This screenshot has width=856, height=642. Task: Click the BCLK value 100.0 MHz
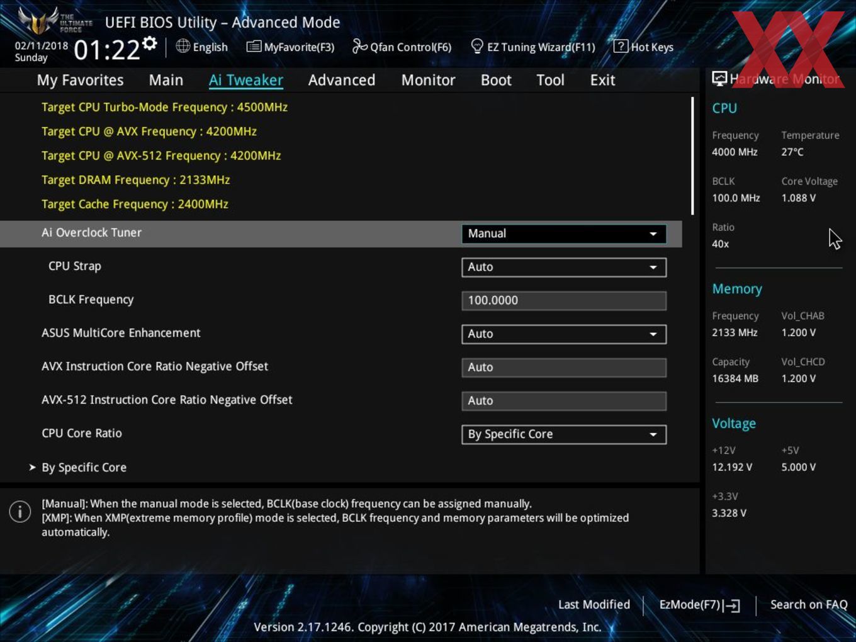(x=736, y=198)
